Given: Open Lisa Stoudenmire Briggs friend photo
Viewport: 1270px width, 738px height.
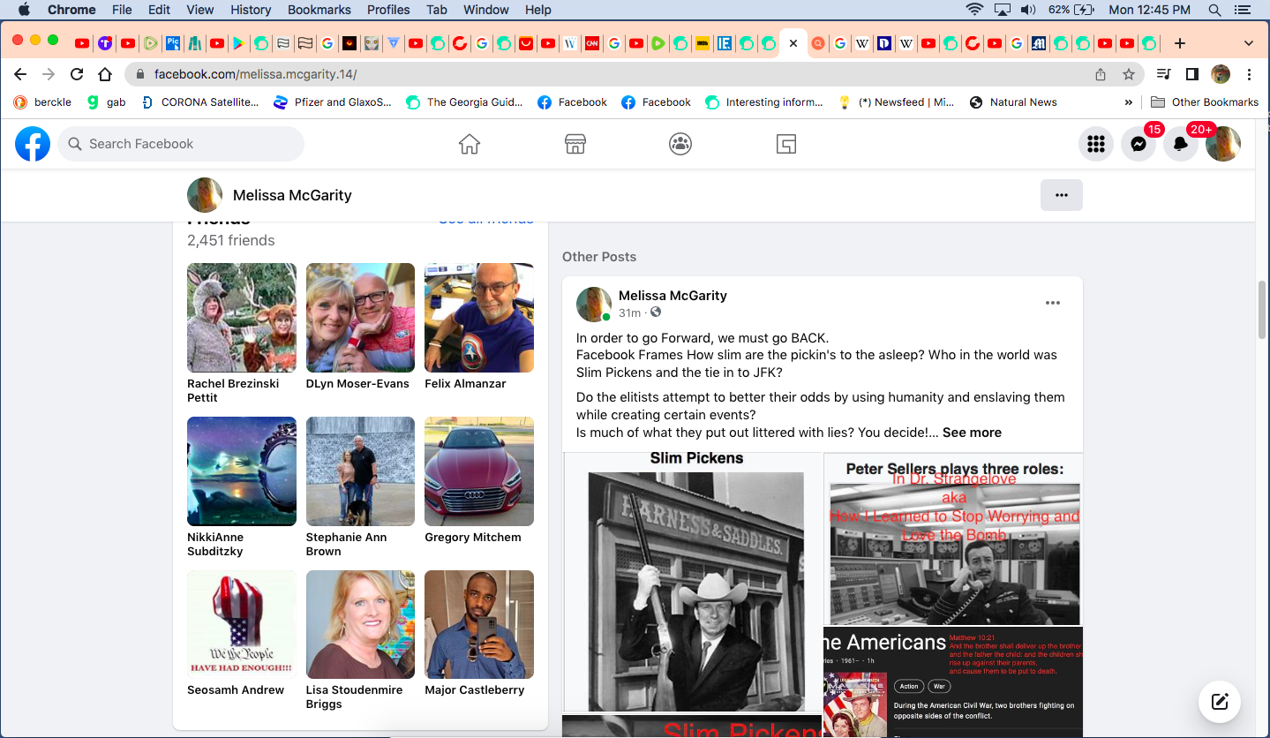Looking at the screenshot, I should point(360,625).
